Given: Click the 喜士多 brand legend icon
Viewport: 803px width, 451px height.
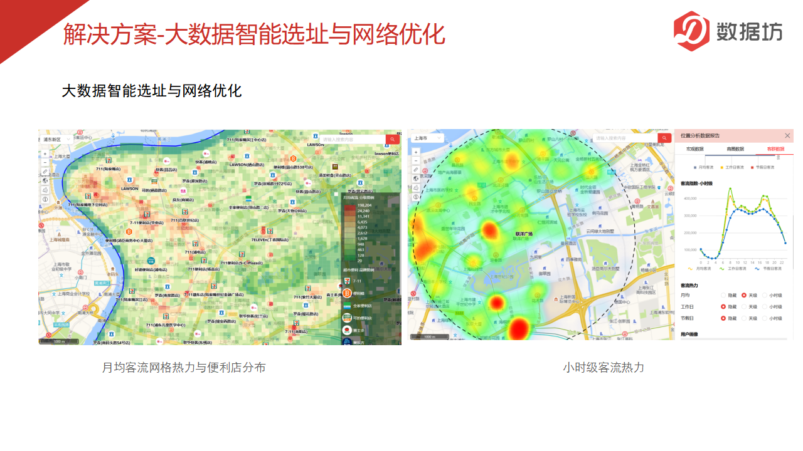Looking at the screenshot, I should (x=347, y=330).
